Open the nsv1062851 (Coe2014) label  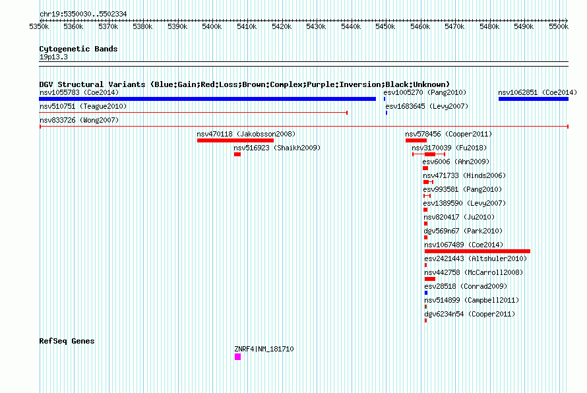538,92
